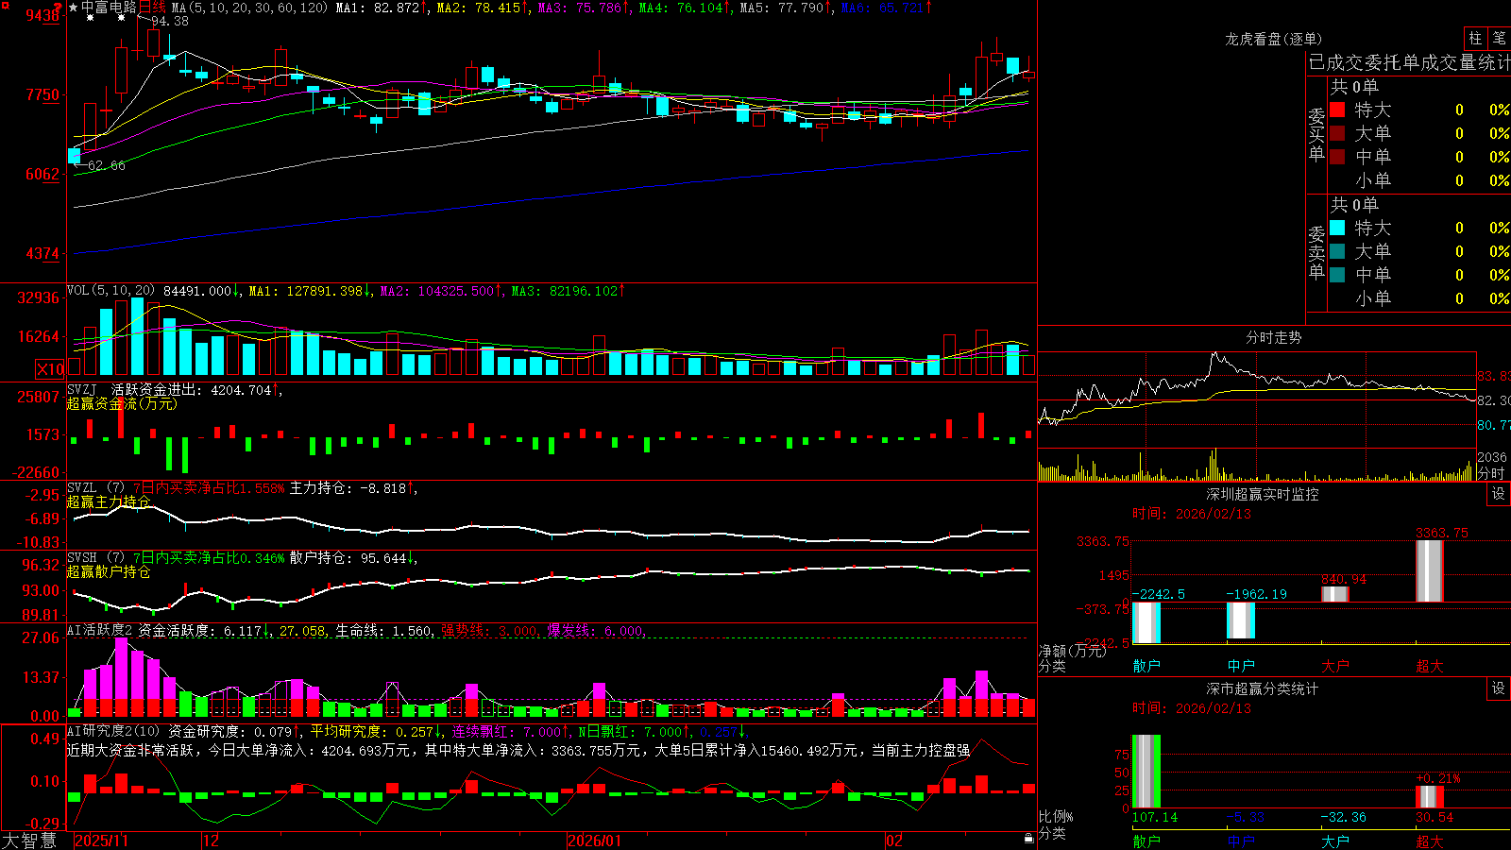Click the red question mark help icon
Image resolution: width=1511 pixels, height=850 pixels.
59,6
